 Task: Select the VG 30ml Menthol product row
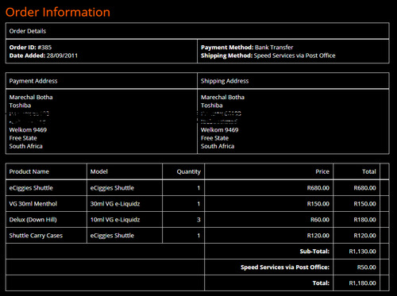tap(198, 204)
